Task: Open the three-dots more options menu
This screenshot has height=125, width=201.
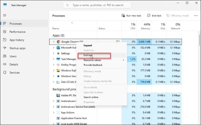Action: coord(196,16)
